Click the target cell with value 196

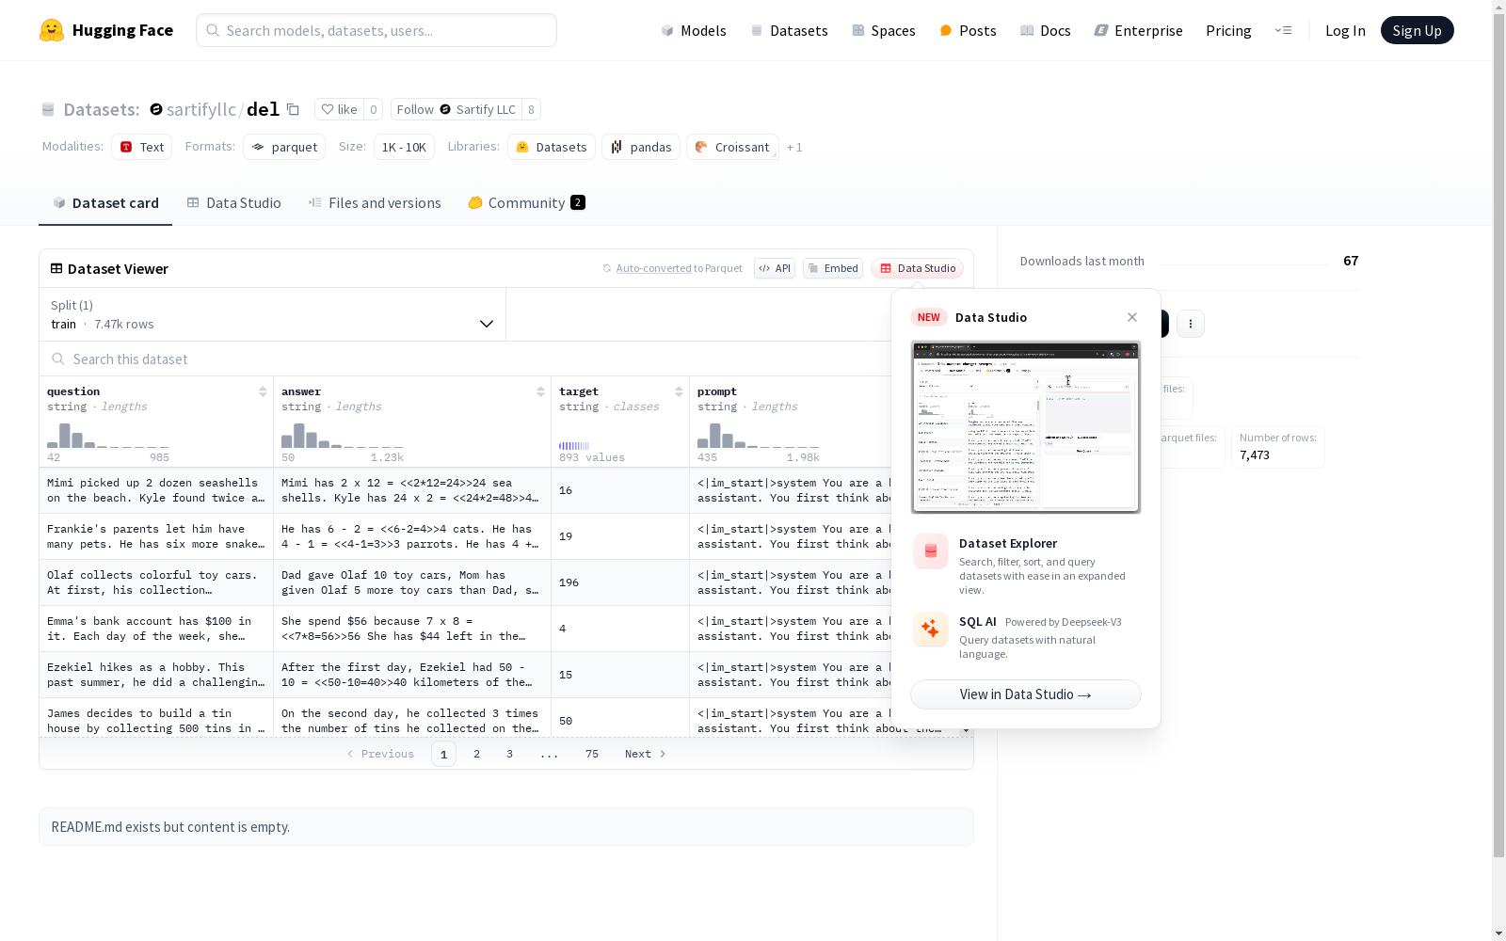tap(620, 582)
